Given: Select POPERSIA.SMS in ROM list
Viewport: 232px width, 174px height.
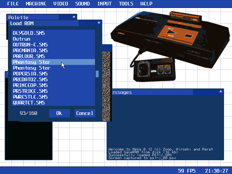Looking at the screenshot, I should tap(53, 74).
